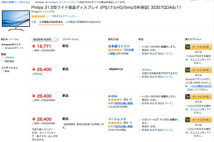This screenshot has height=142, width=214.
Task: Enable the Amazonポイント filter checkbox
Action: 3,48
